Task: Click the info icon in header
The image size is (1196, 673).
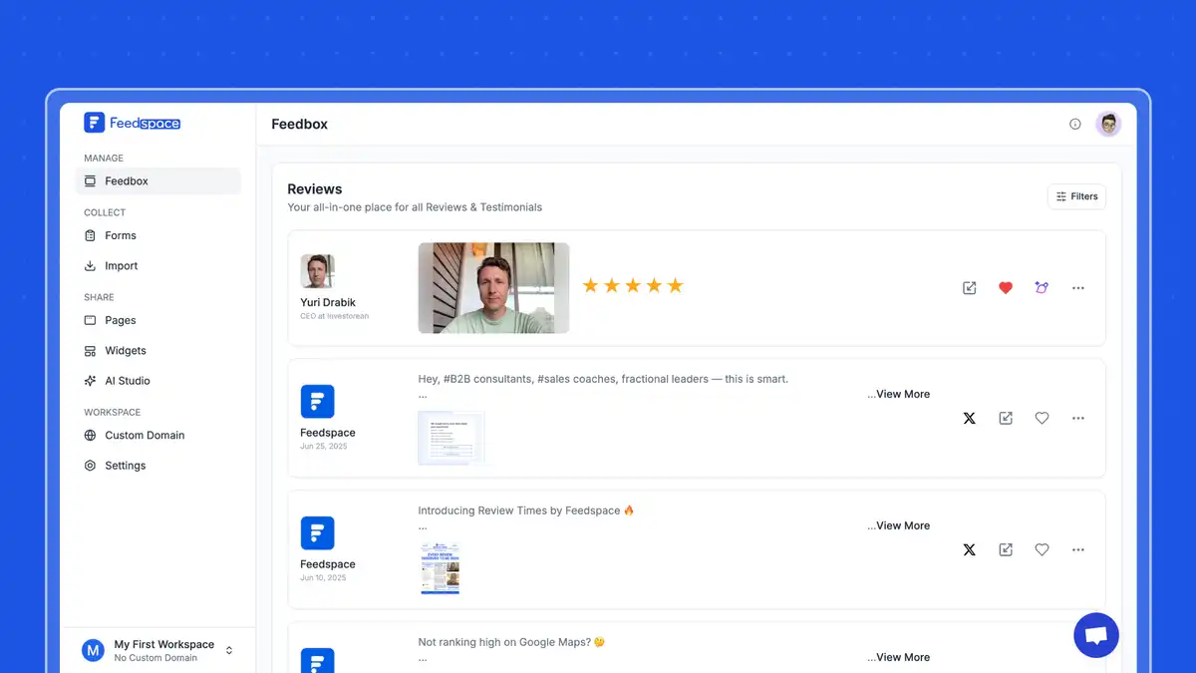Action: [x=1074, y=125]
